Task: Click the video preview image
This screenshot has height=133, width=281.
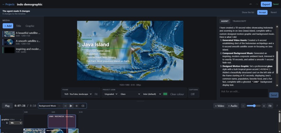Action: pos(130,50)
